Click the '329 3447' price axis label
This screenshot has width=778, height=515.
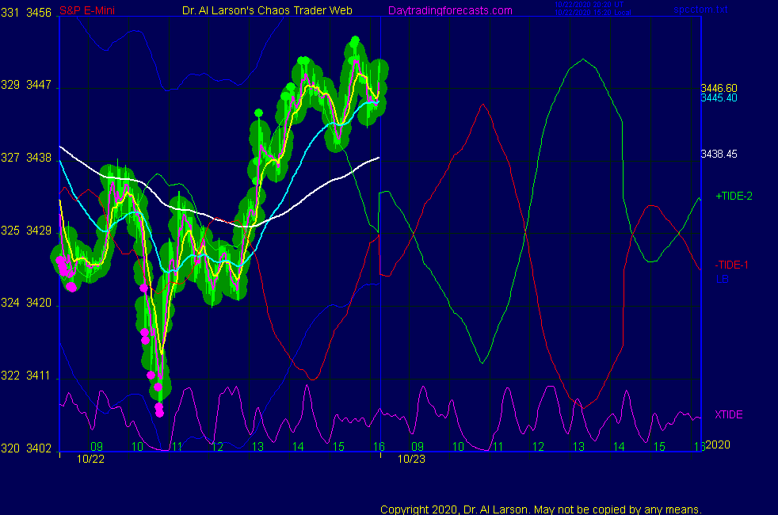[x=26, y=85]
